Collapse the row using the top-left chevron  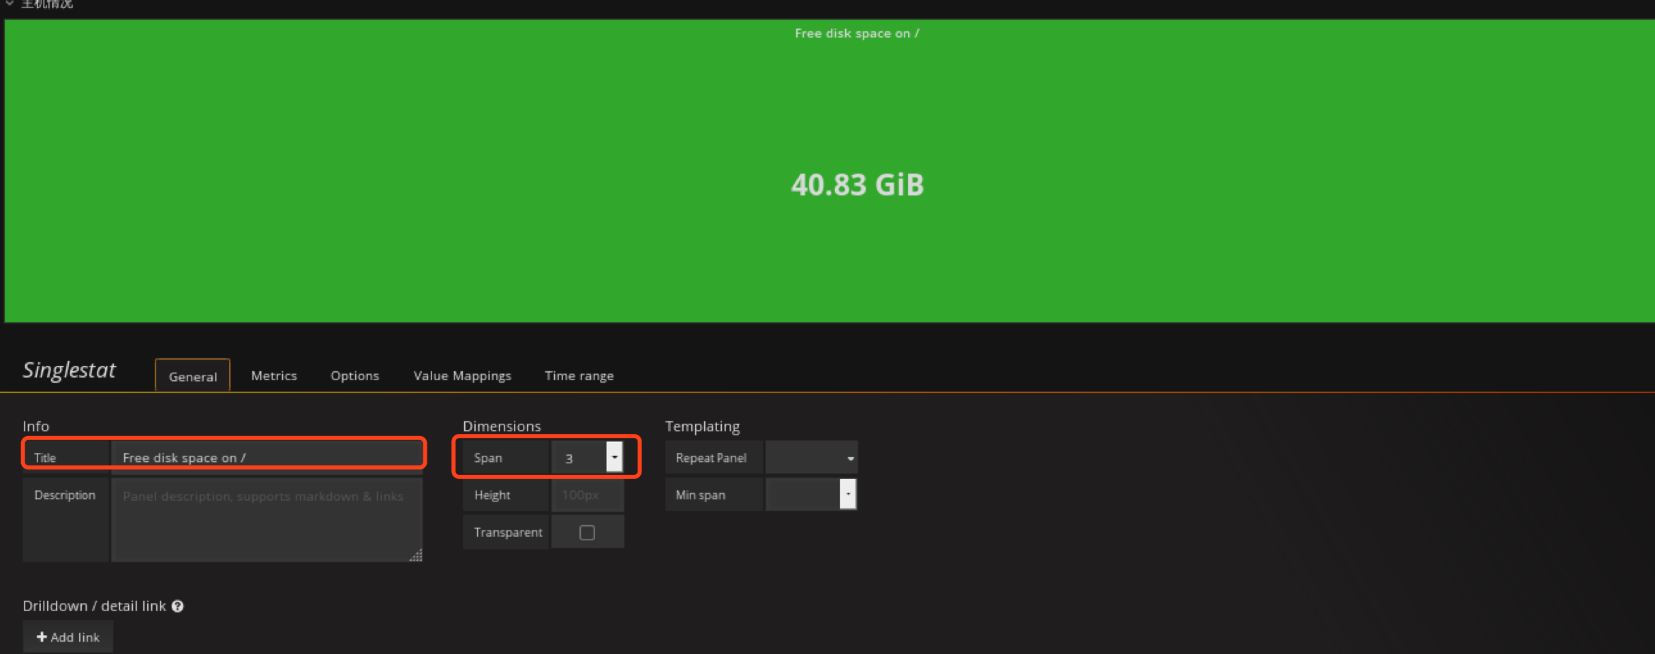[x=9, y=3]
